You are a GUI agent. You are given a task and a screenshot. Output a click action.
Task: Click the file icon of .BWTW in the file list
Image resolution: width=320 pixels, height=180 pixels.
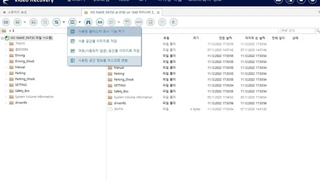(x=110, y=109)
